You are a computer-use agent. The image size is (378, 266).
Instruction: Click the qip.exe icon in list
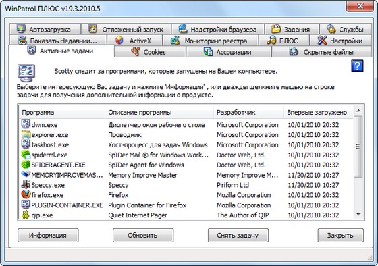[x=26, y=215]
